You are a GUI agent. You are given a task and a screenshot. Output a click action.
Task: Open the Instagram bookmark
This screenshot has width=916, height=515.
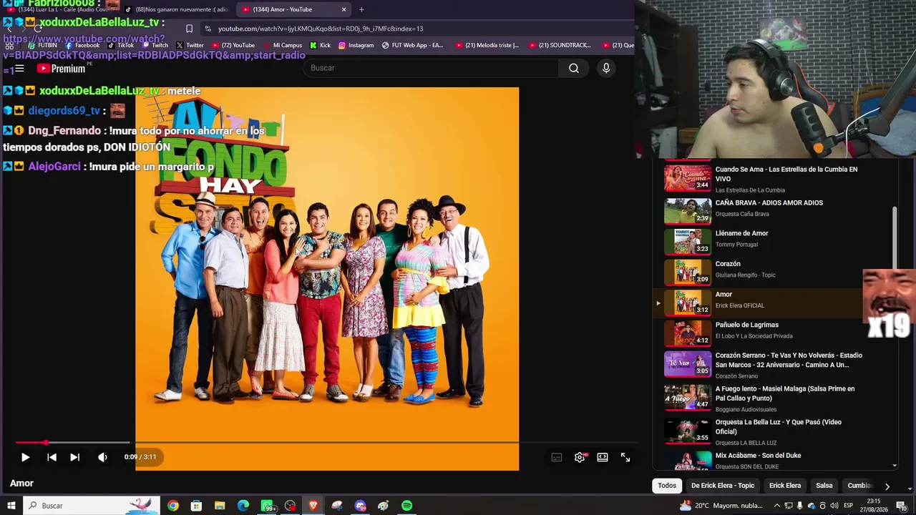click(x=356, y=45)
